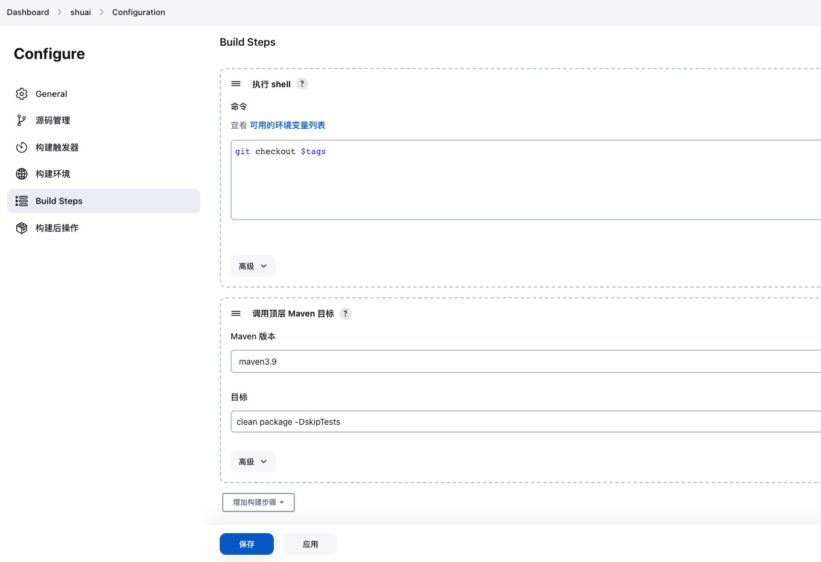The image size is (821, 562).
Task: Expand 高级 options under Maven step
Action: (x=253, y=462)
